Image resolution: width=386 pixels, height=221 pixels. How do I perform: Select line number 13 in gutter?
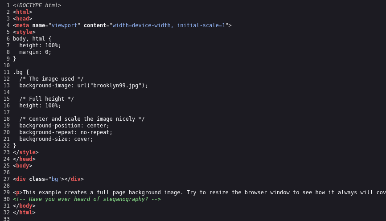click(7, 86)
